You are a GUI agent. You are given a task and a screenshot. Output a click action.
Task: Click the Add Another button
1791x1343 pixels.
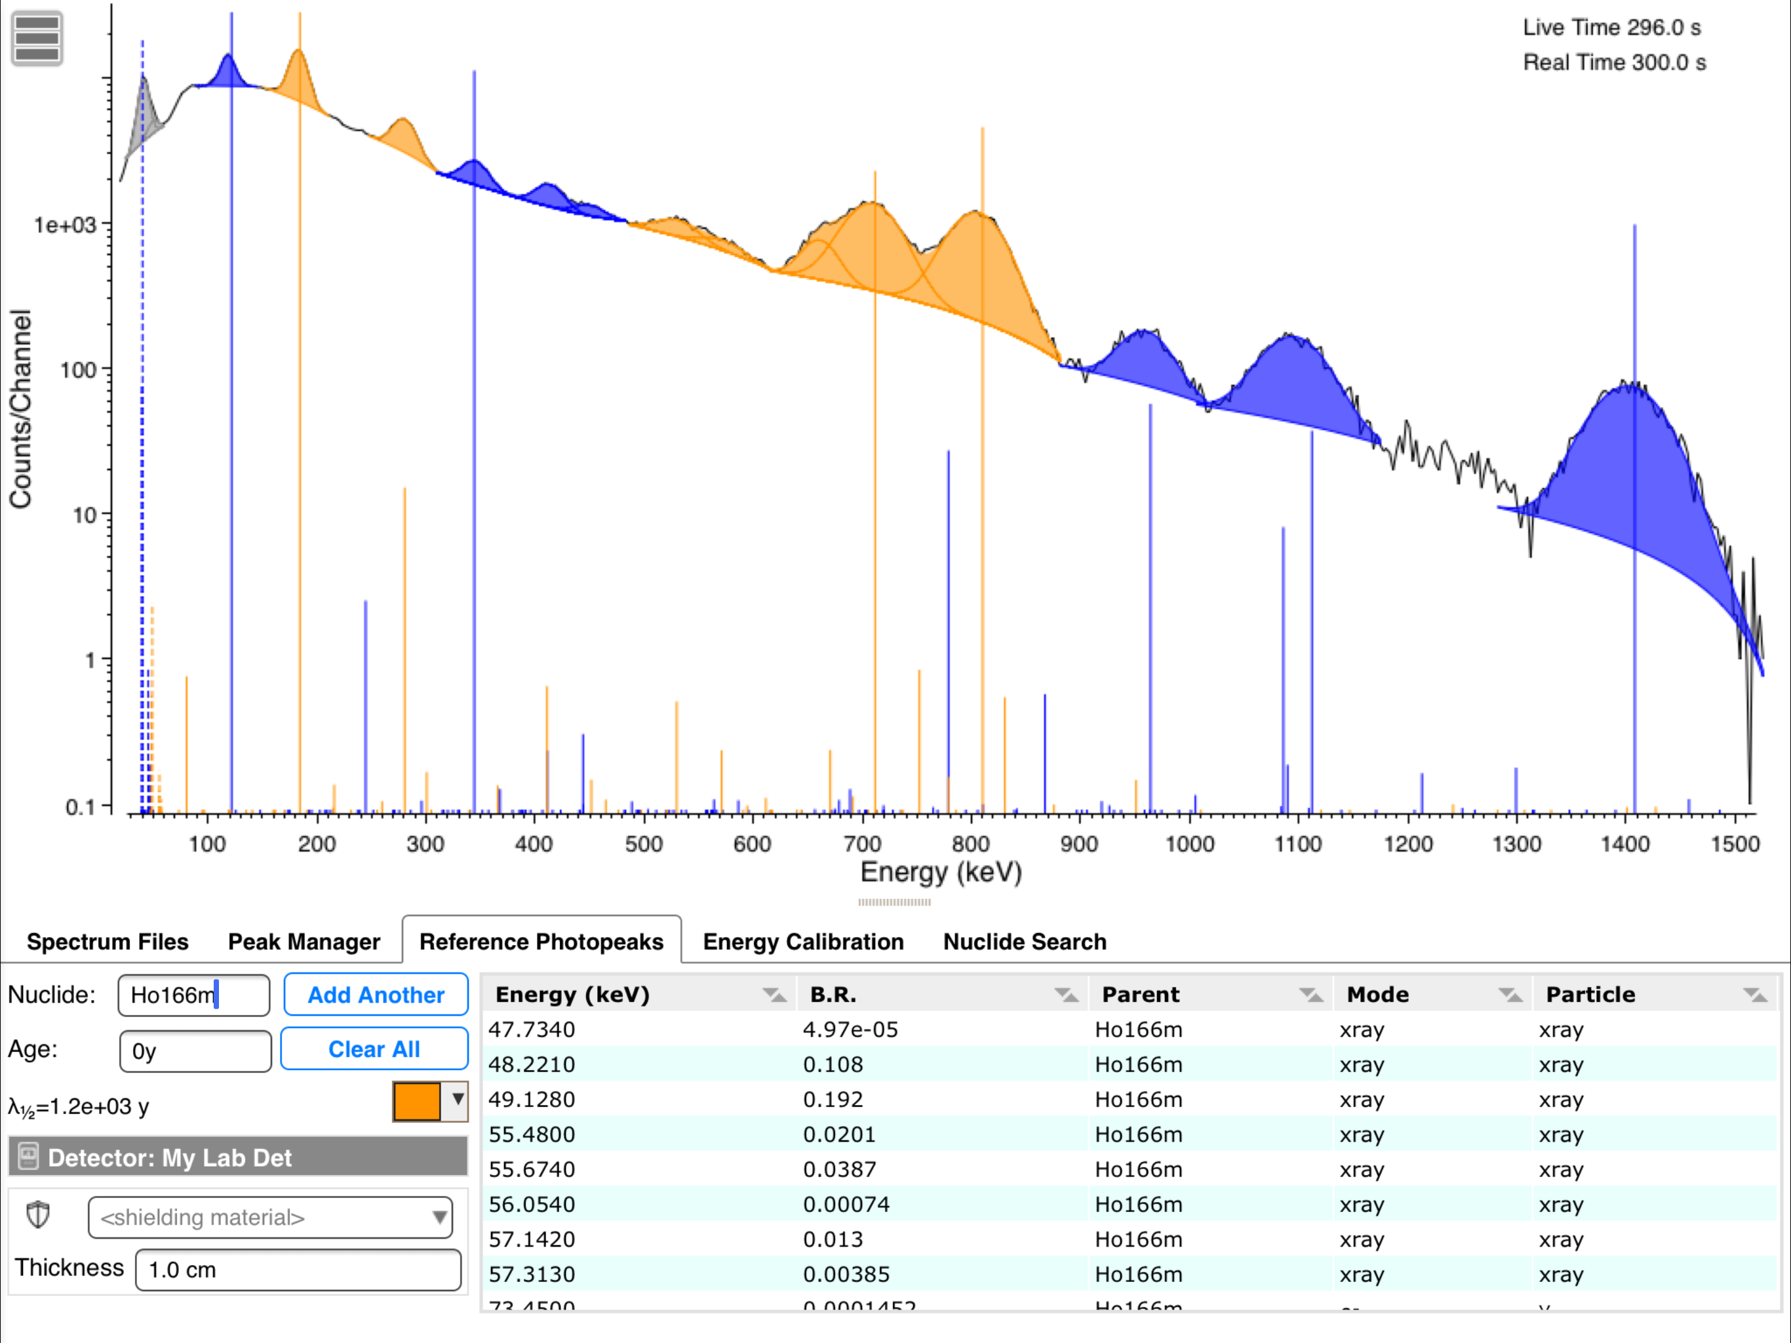click(376, 995)
